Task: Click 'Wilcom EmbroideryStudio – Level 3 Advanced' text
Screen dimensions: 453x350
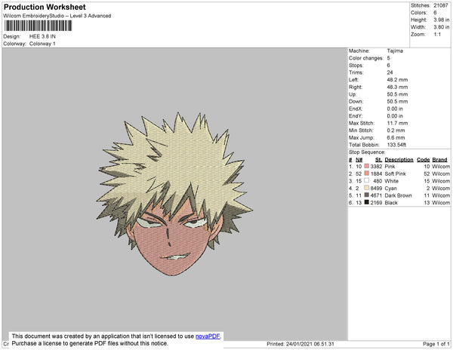Action: coord(57,16)
